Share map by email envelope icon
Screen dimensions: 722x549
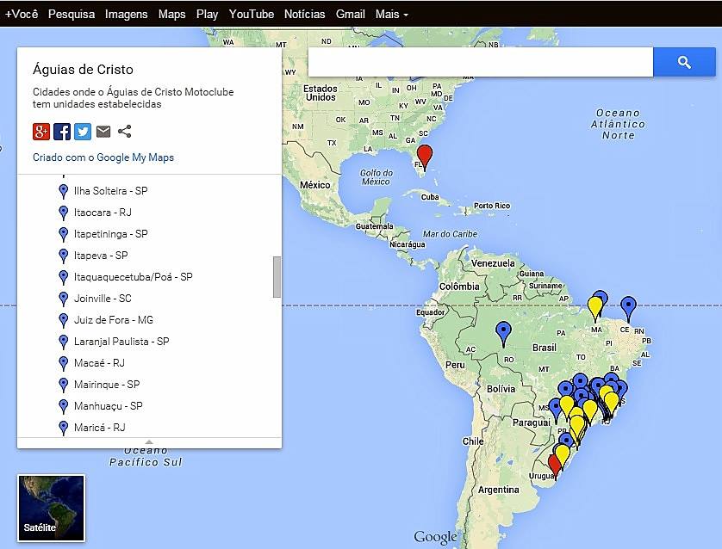point(103,132)
